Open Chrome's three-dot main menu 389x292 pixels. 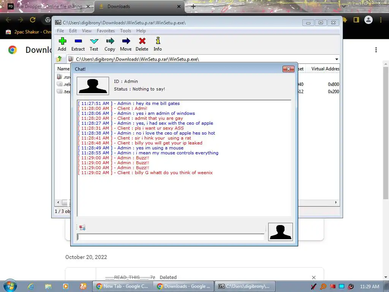point(381,20)
